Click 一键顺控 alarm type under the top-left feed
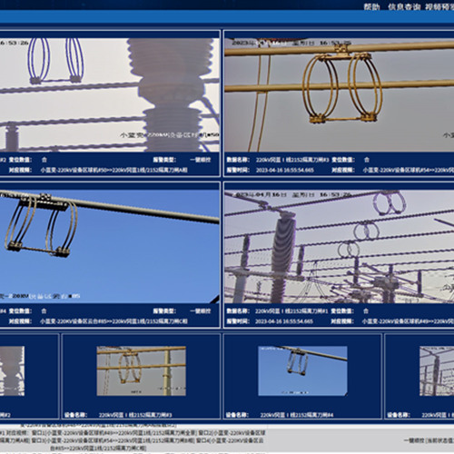Screen dimensions: 454x454 pyautogui.click(x=201, y=160)
